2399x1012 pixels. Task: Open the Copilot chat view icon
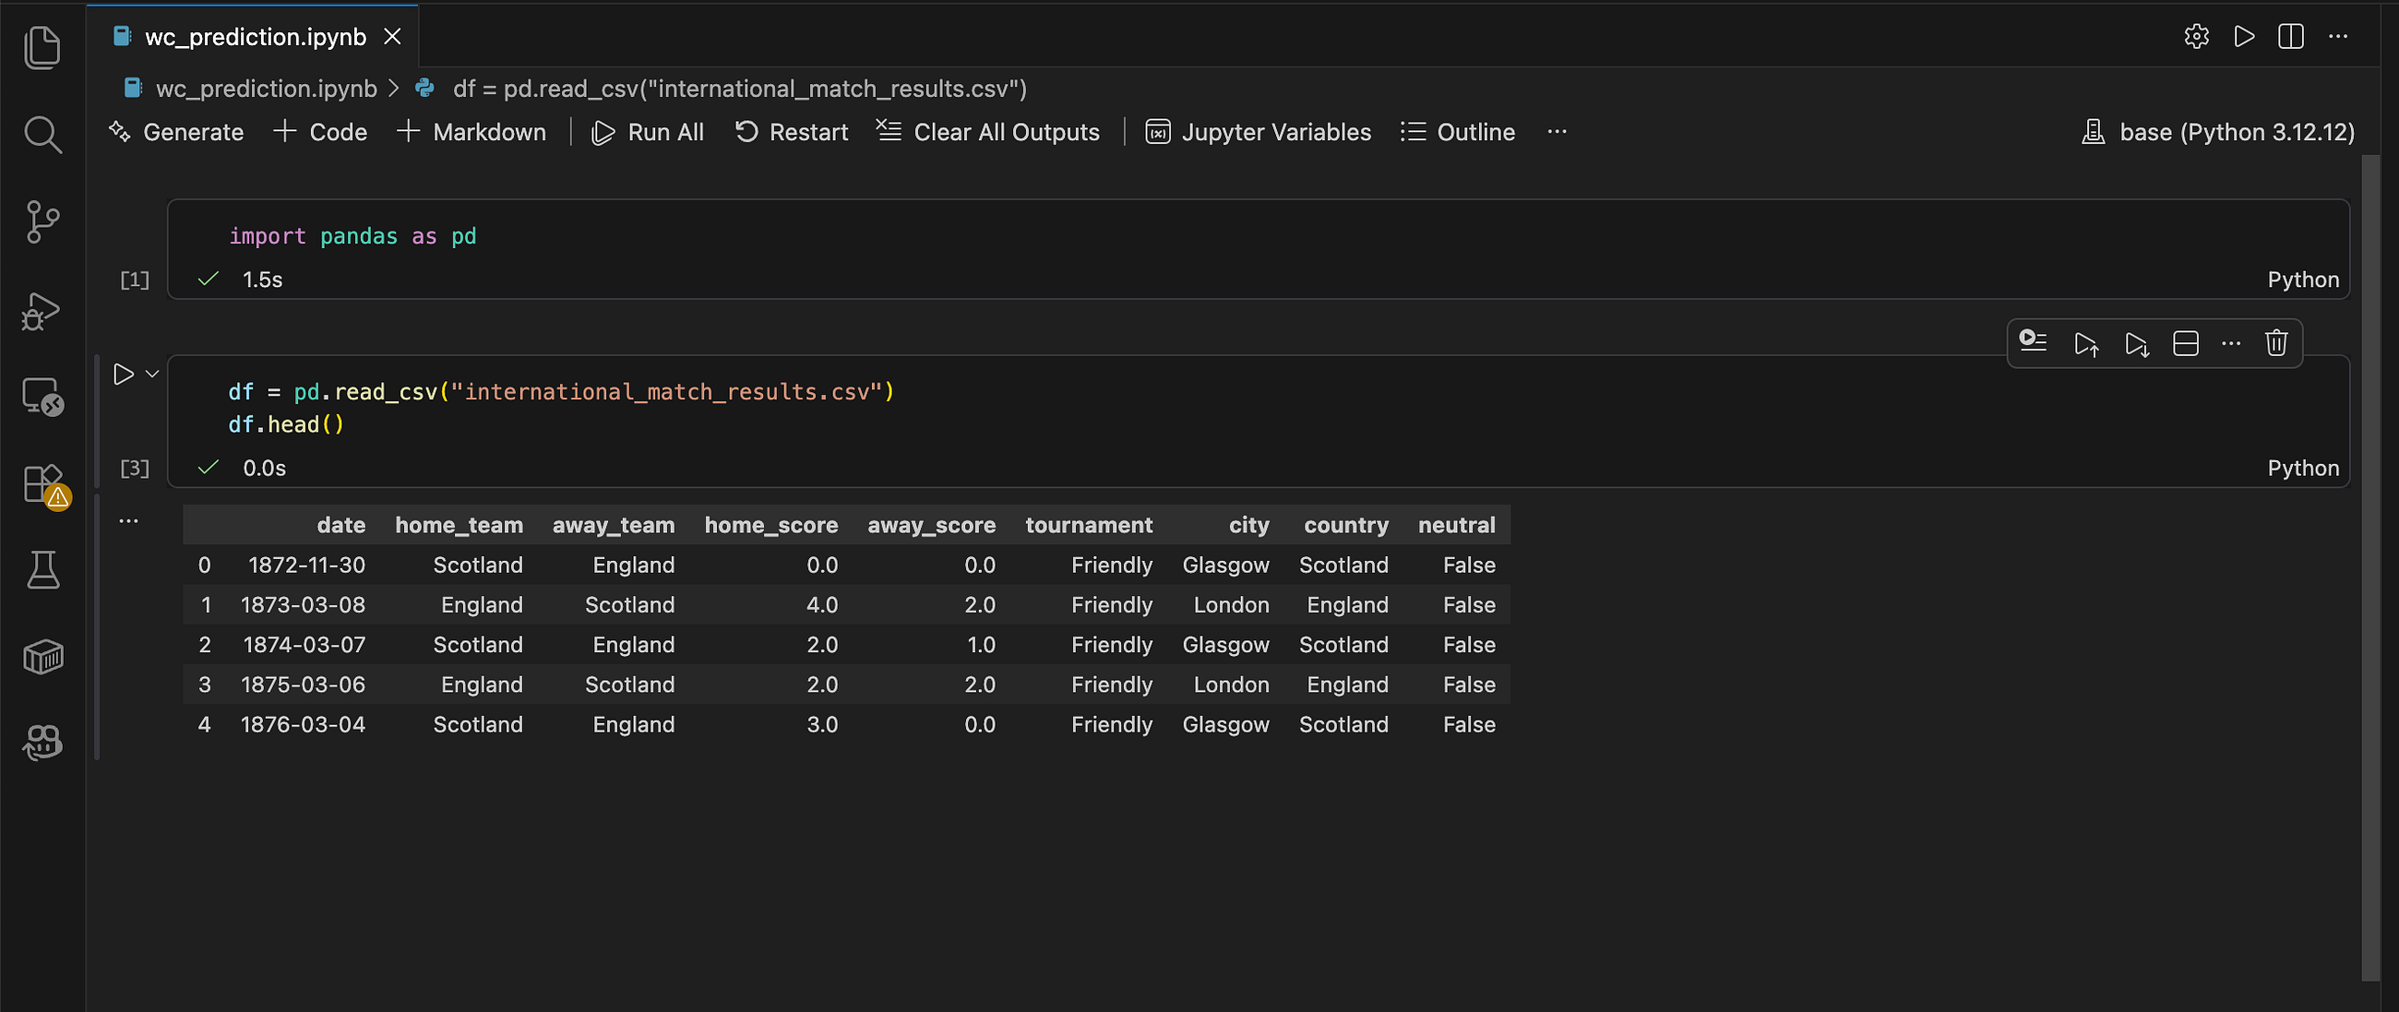coord(42,742)
